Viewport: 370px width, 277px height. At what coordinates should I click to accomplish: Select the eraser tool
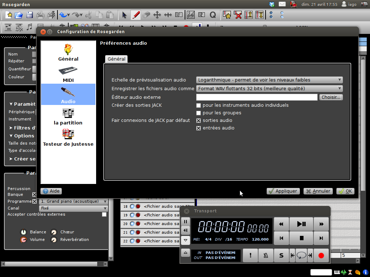click(146, 15)
